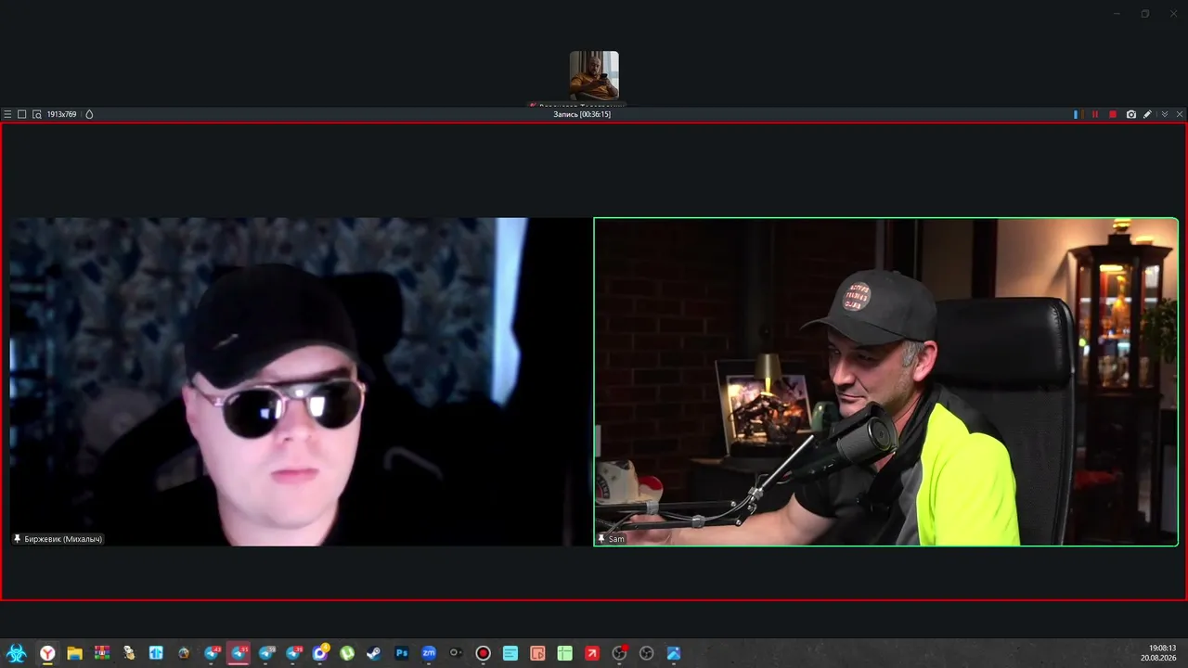Close the recording toolbar
The width and height of the screenshot is (1188, 668).
[1180, 114]
